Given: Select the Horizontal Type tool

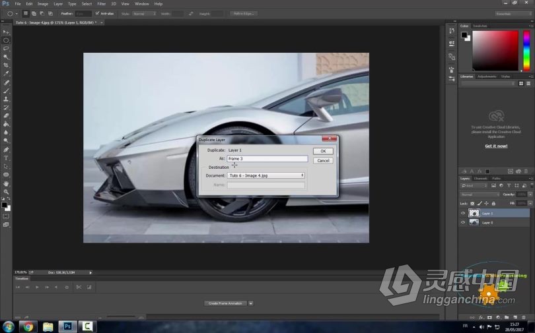Looking at the screenshot, I should (6, 158).
